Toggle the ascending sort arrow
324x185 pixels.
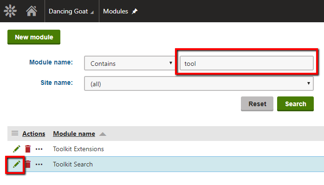tap(103, 134)
